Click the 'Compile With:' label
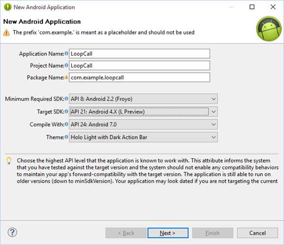The height and width of the screenshot is (245, 284). (x=47, y=124)
